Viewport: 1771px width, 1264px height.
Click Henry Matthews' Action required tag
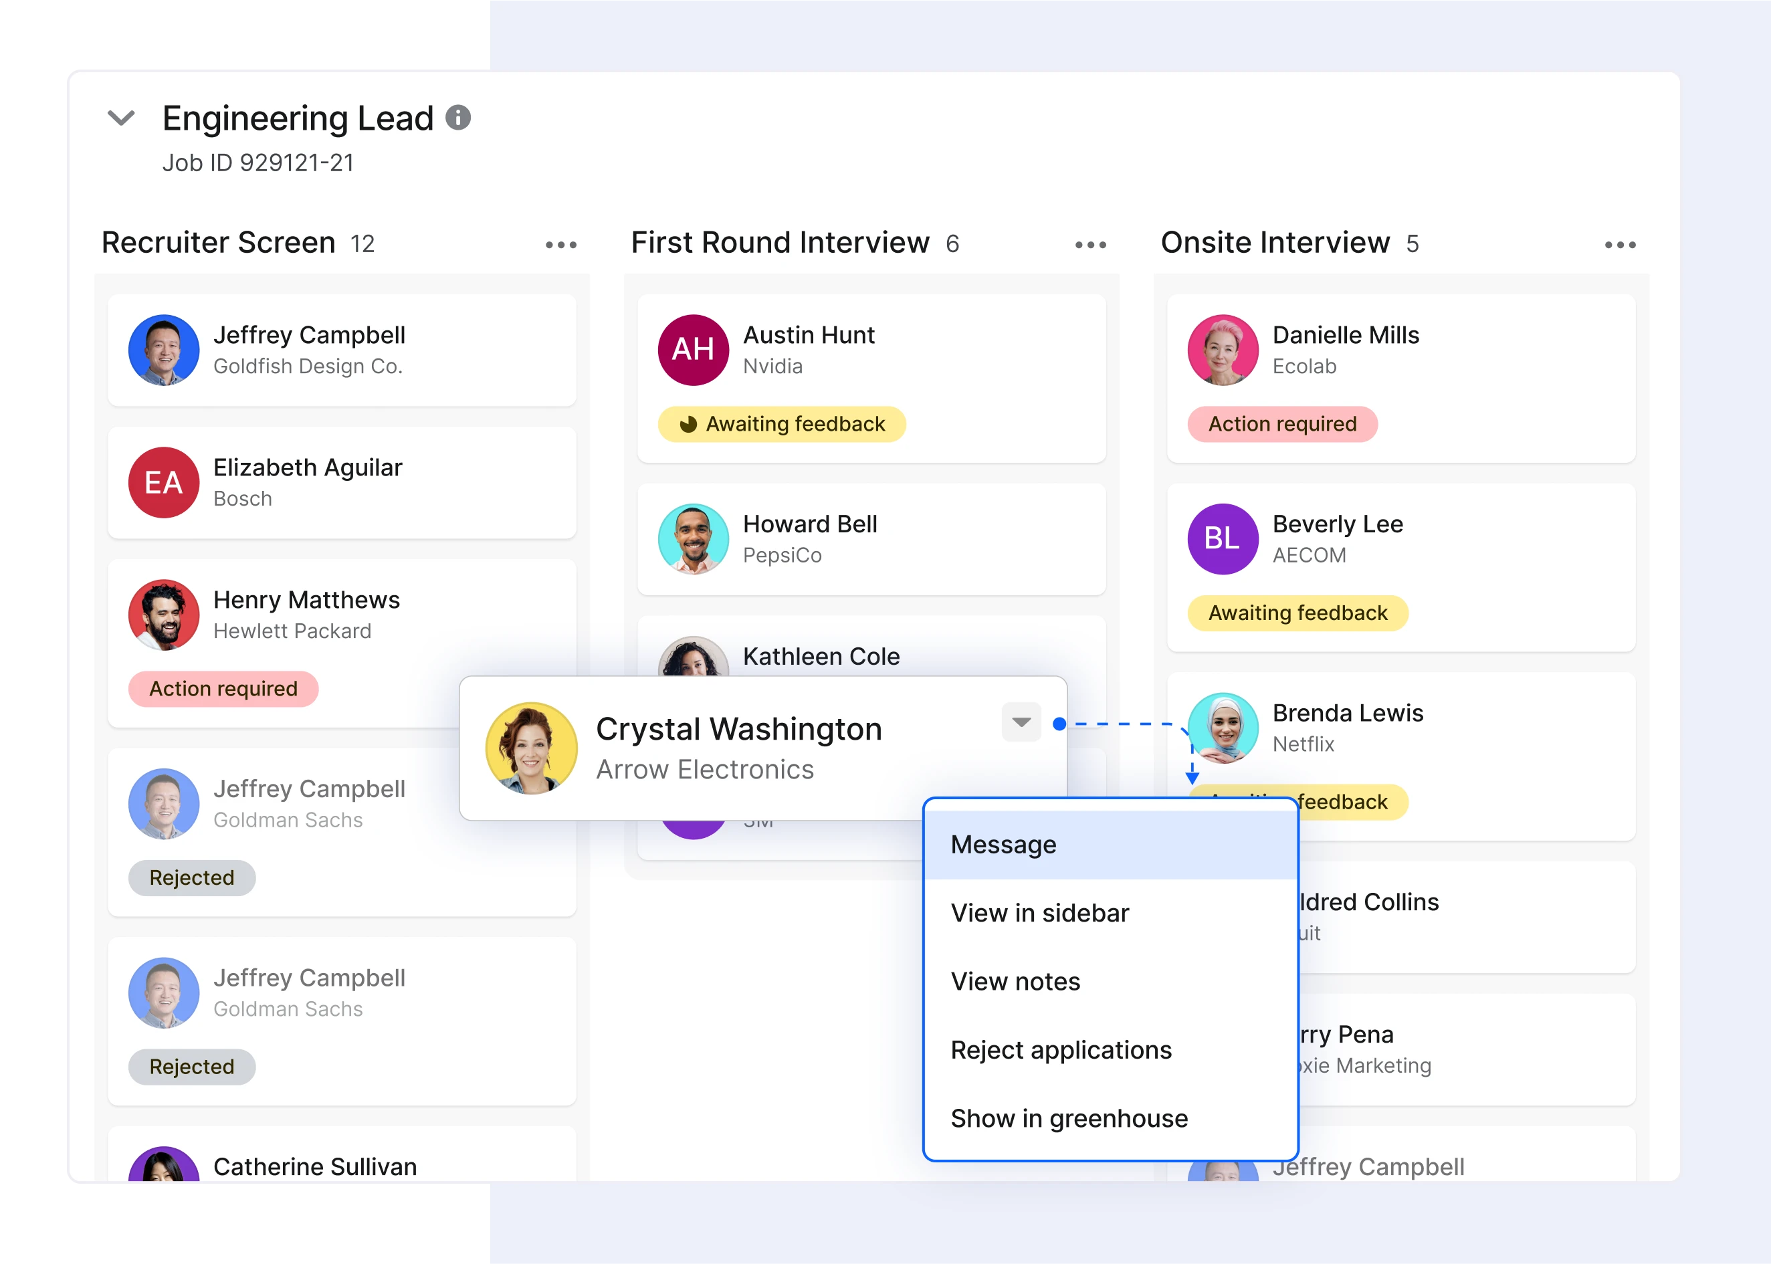coord(223,689)
